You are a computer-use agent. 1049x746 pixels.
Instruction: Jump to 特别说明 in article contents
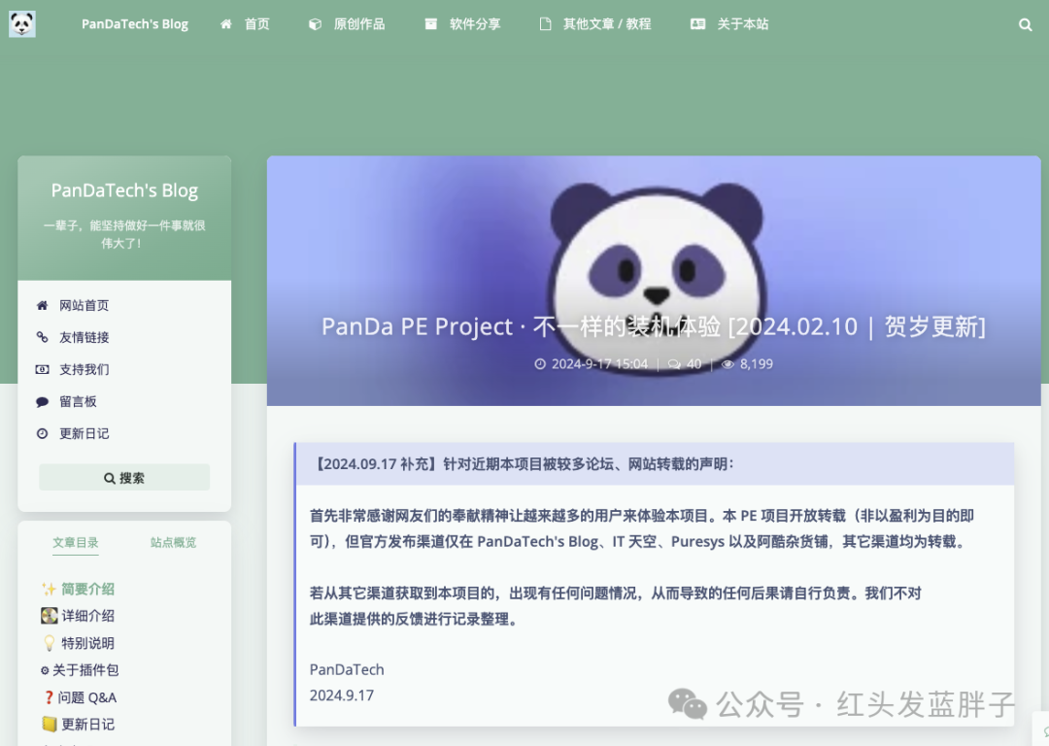(87, 643)
